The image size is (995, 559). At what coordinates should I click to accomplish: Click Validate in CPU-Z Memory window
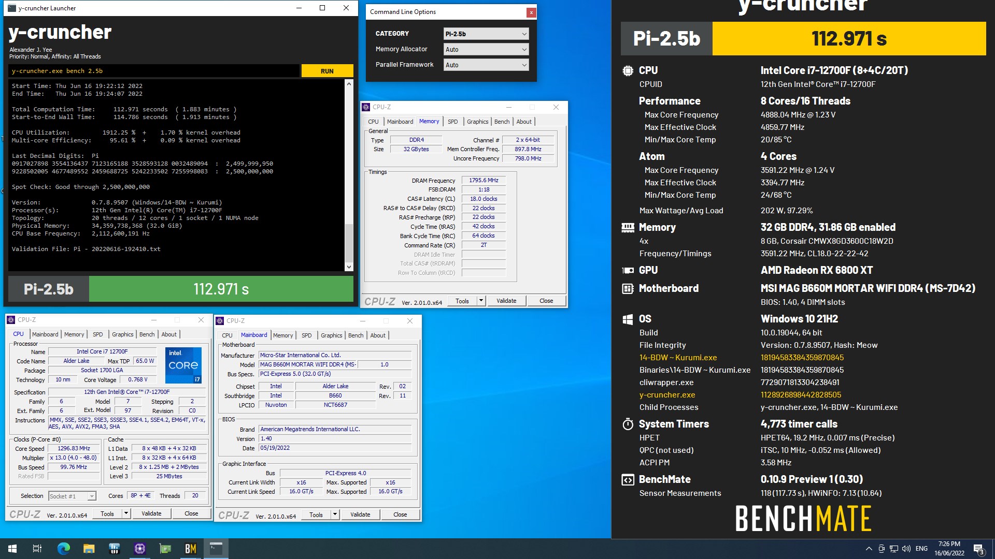click(x=506, y=301)
